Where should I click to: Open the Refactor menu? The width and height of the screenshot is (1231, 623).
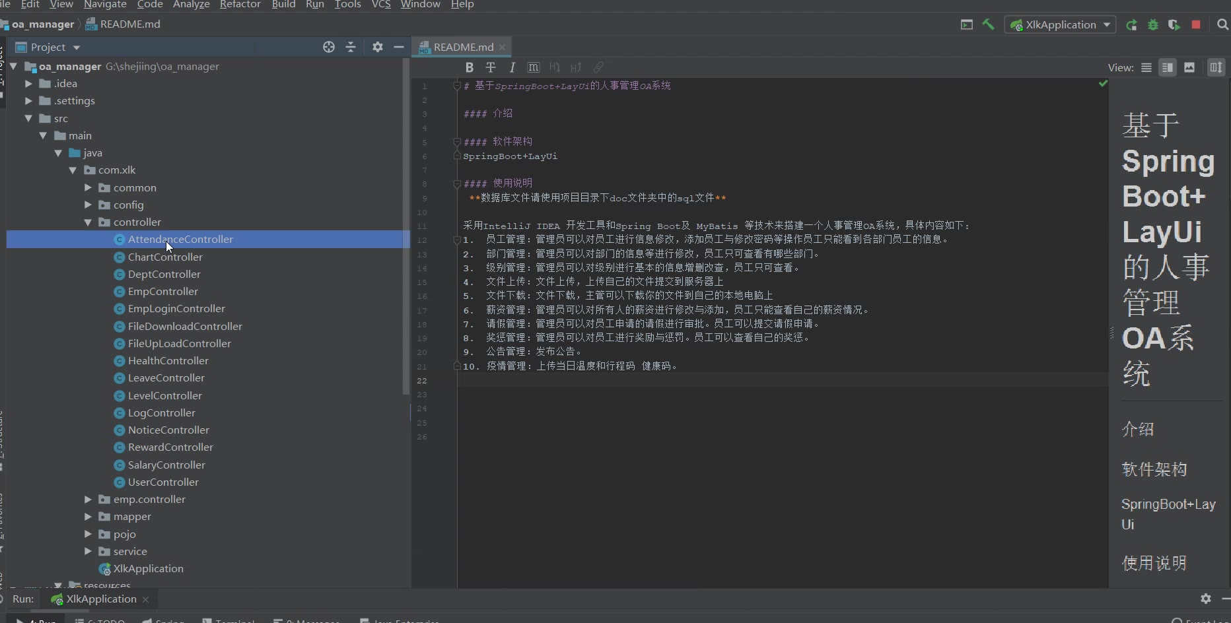[240, 5]
